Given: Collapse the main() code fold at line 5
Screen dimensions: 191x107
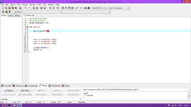Looking at the screenshot, I should click(27, 27).
